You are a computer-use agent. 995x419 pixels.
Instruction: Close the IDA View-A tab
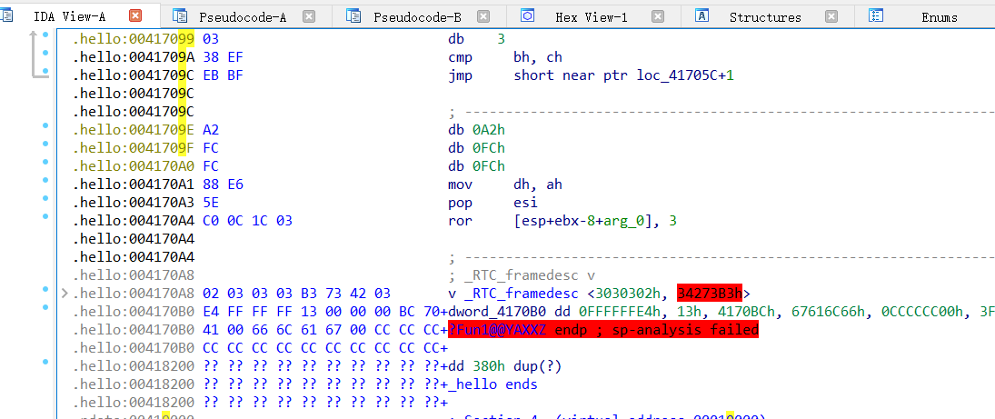click(135, 16)
